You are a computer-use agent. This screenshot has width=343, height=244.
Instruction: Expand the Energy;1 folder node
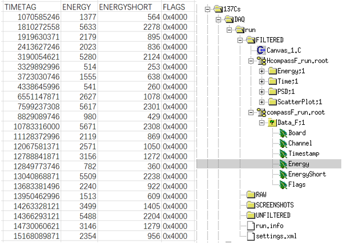[x=262, y=71]
